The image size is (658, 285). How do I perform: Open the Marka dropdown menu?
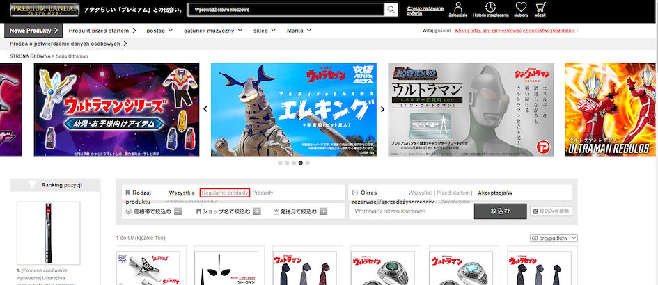click(299, 30)
